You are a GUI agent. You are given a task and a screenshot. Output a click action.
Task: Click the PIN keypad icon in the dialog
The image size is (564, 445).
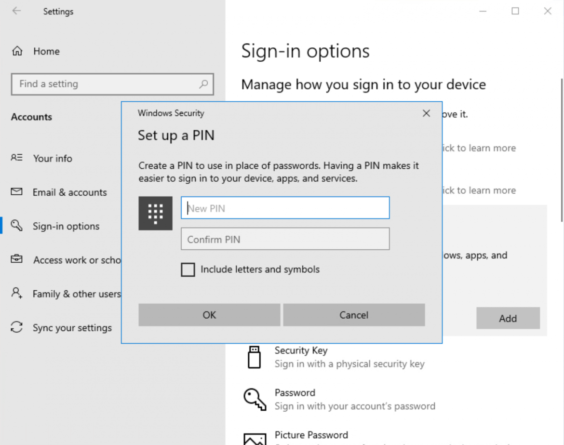point(155,213)
